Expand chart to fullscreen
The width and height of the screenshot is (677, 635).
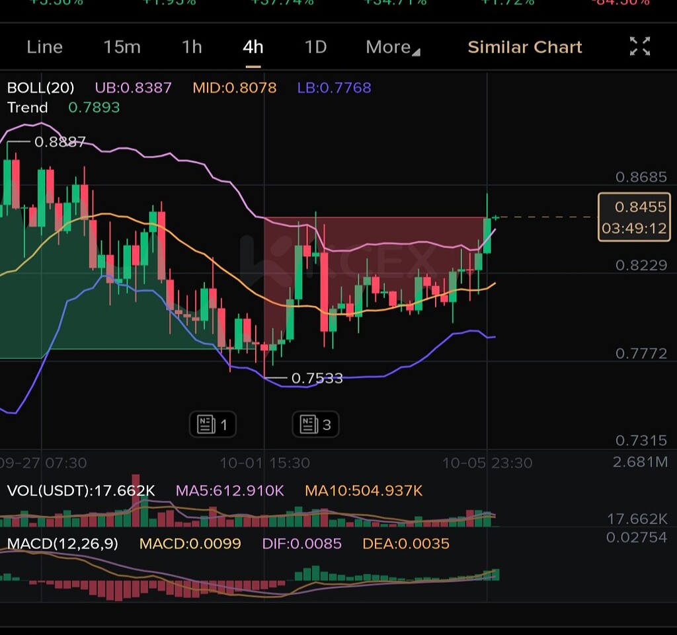point(640,46)
